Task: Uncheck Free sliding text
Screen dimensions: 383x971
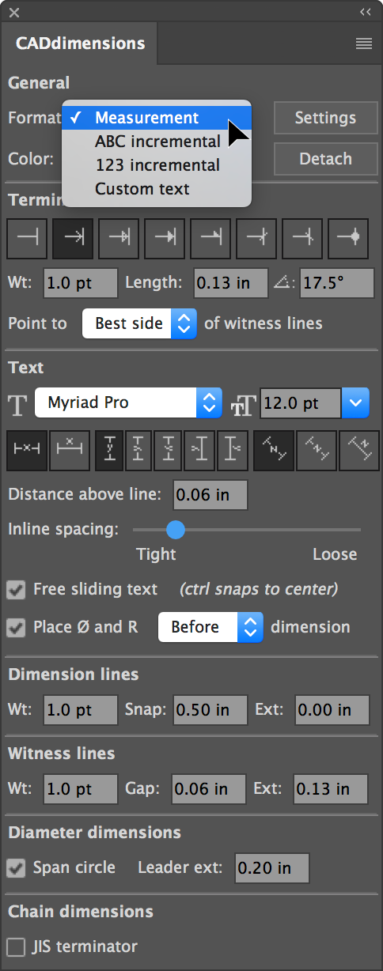Action: (x=15, y=589)
